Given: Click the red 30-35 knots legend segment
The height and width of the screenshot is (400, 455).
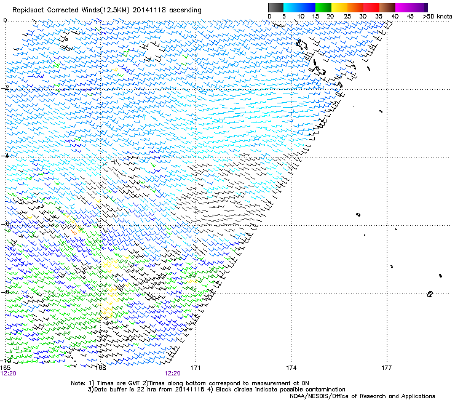Looking at the screenshot, I should (371, 7).
